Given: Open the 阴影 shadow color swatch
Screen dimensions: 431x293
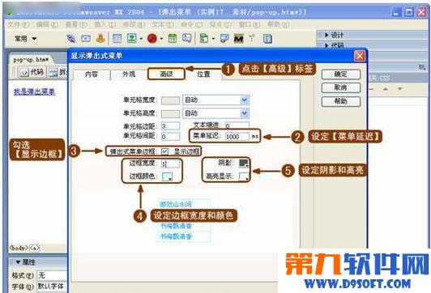Looking at the screenshot, I should coord(244,163).
